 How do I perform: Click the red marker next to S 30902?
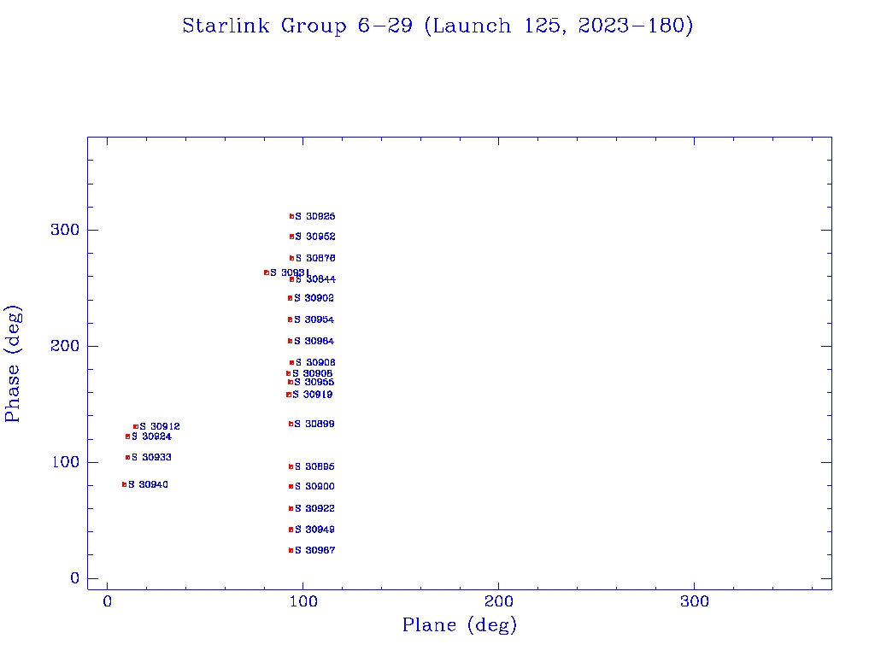pyautogui.click(x=291, y=298)
